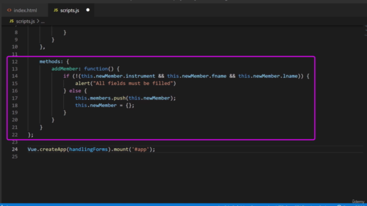Click newMember.fname on line 14

click(x=204, y=76)
